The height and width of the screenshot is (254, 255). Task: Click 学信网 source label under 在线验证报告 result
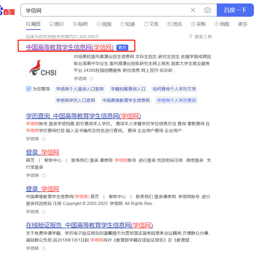tap(32, 248)
